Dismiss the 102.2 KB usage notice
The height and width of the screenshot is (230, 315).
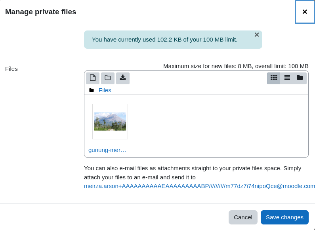click(x=256, y=35)
